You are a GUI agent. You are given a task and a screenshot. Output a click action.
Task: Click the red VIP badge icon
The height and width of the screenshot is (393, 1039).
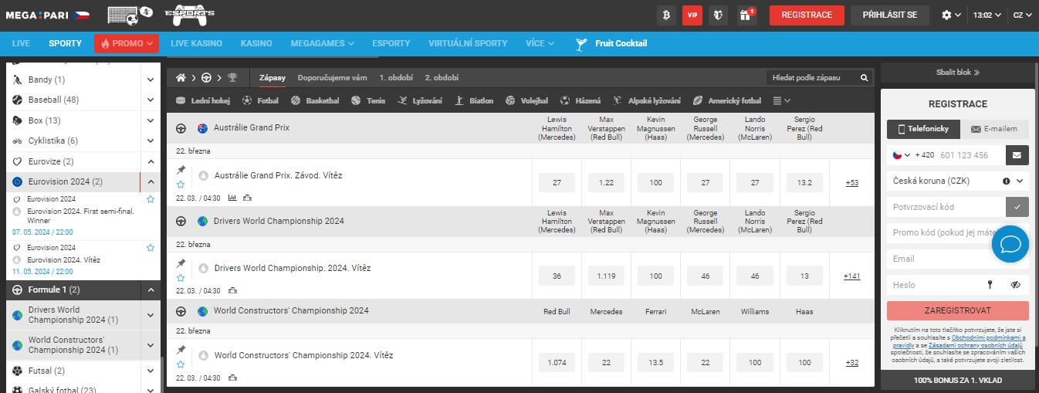coord(692,15)
